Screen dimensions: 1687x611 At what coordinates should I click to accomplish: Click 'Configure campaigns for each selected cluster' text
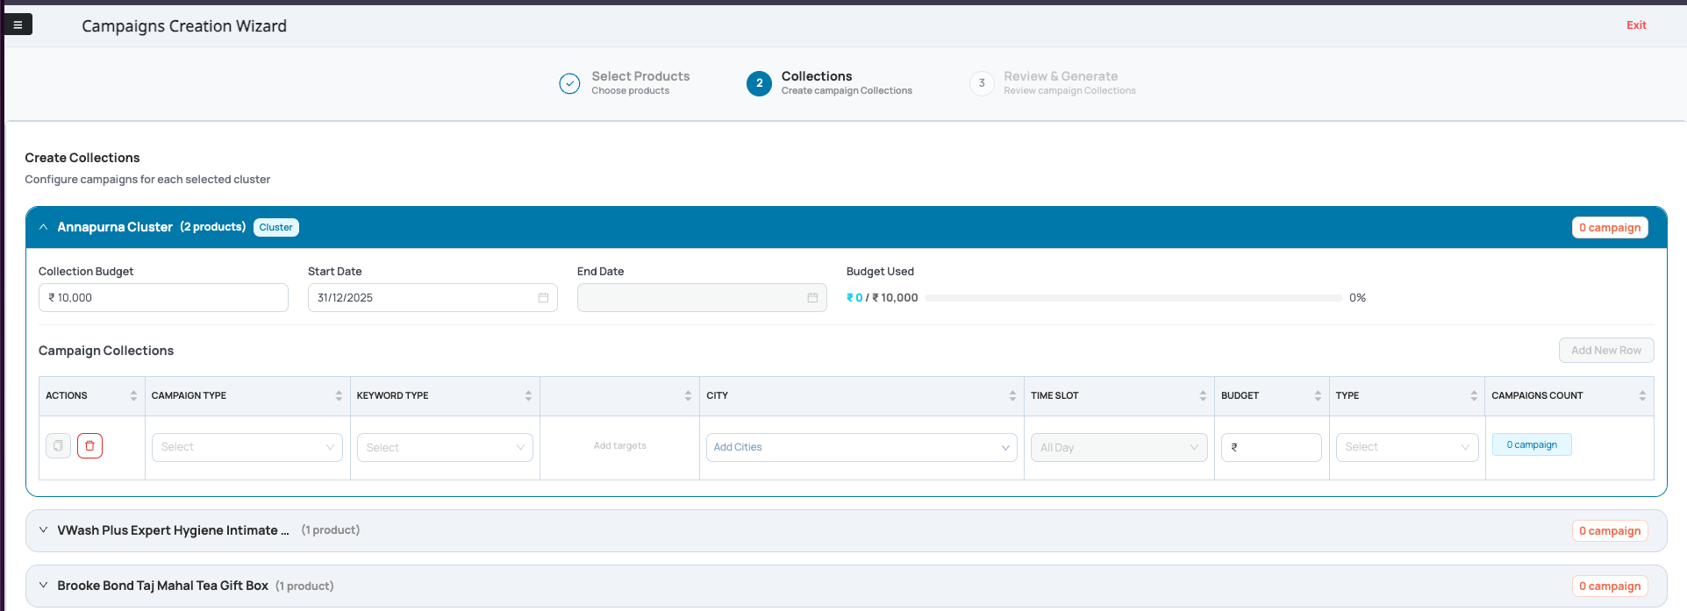click(x=147, y=180)
